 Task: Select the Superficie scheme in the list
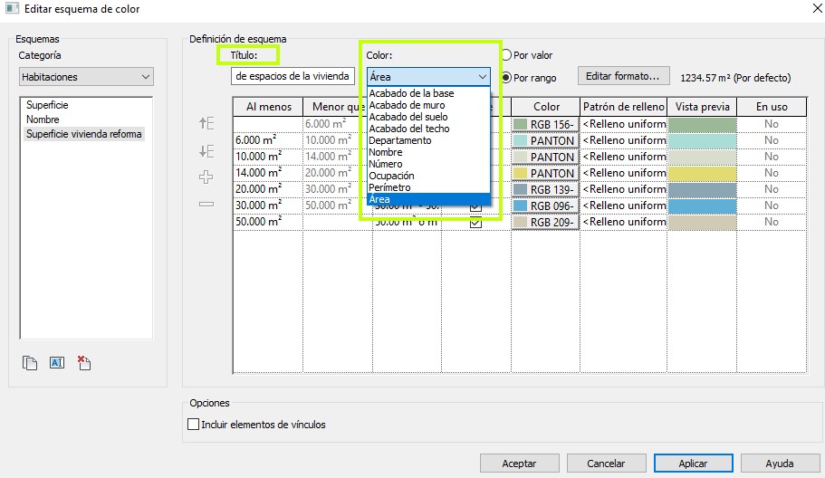pyautogui.click(x=47, y=105)
